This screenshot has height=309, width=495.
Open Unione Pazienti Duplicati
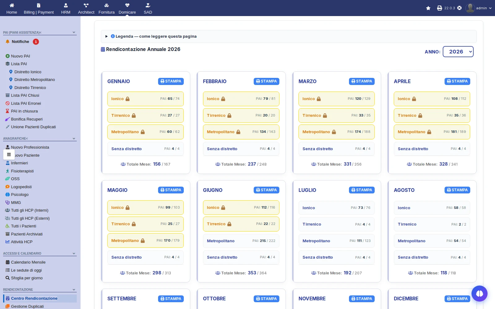[33, 127]
